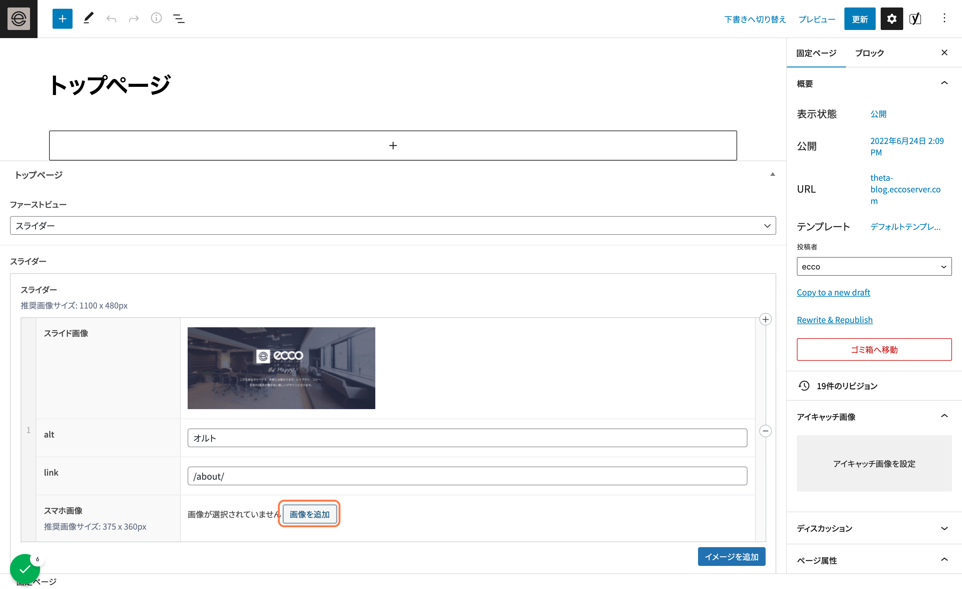Switch to the ブロック tab
This screenshot has height=589, width=962.
pos(869,53)
